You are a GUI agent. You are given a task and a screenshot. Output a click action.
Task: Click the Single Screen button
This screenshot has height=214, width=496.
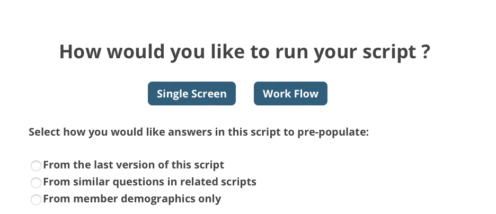[191, 94]
